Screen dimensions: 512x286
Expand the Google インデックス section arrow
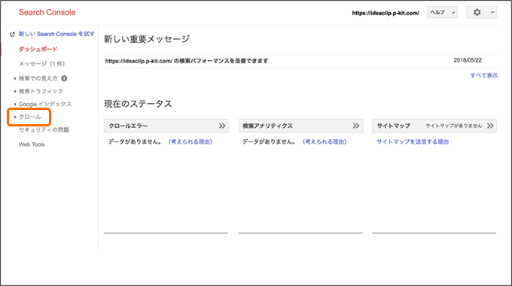pyautogui.click(x=15, y=104)
